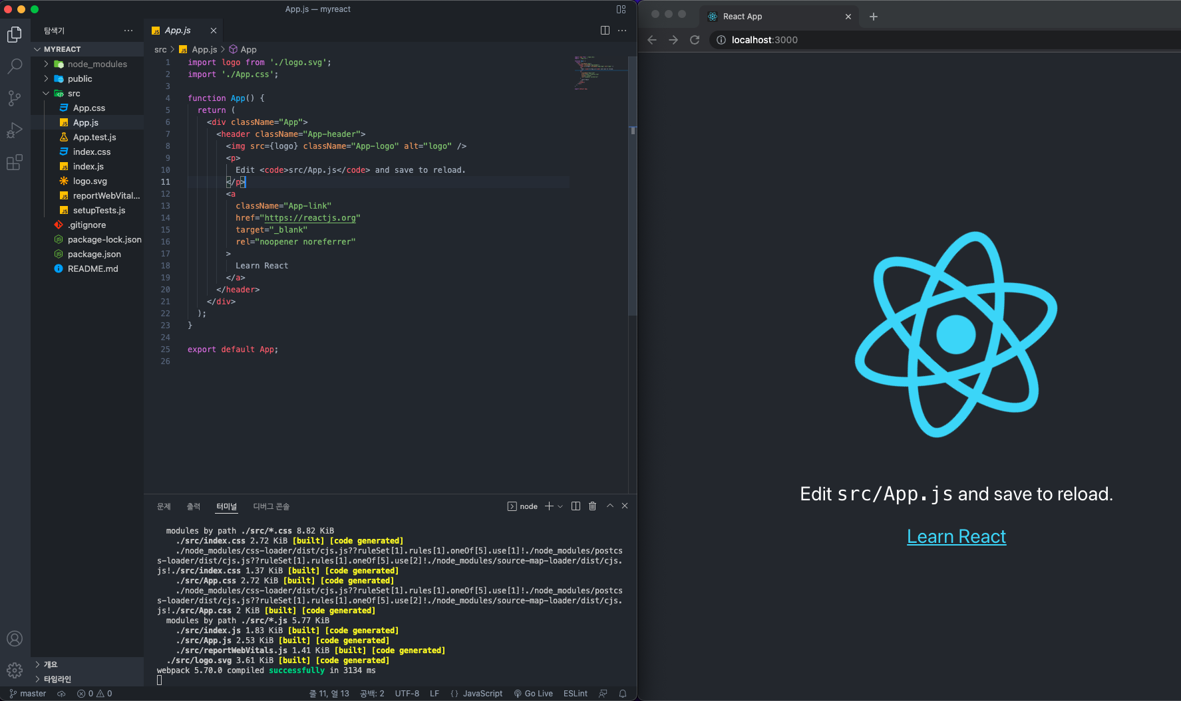Toggle ESLint in the status bar

pyautogui.click(x=576, y=694)
